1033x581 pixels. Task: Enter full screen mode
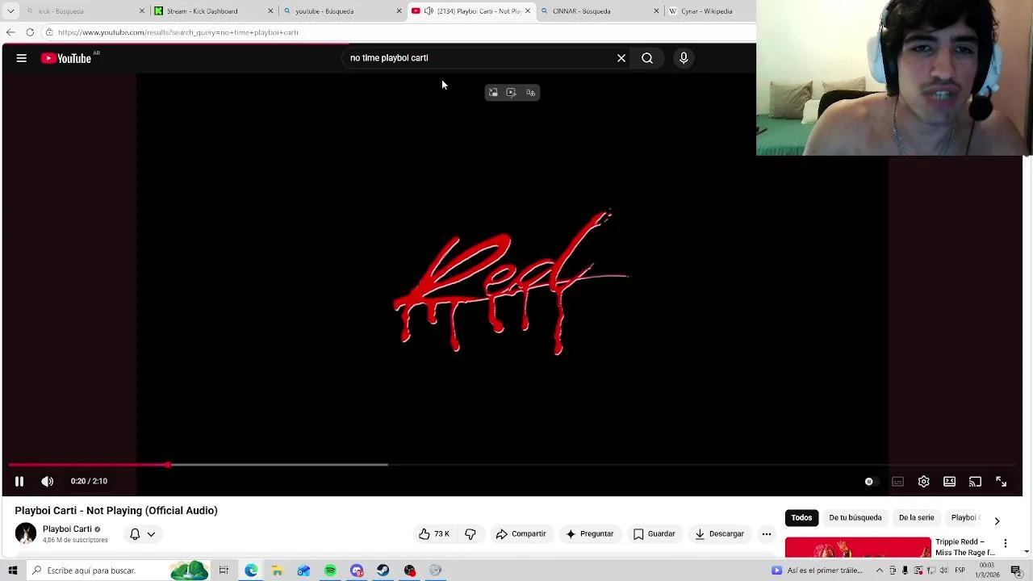point(1001,482)
